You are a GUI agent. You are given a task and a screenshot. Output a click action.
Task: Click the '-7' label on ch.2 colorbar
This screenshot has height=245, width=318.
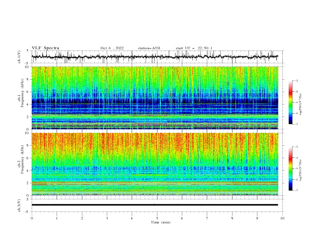pos(296,191)
